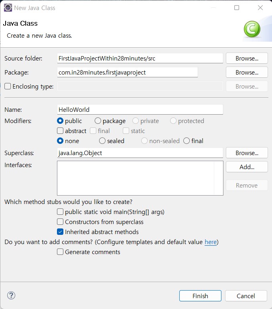
Task: Open the 'here' templates configuration link
Action: 210,242
